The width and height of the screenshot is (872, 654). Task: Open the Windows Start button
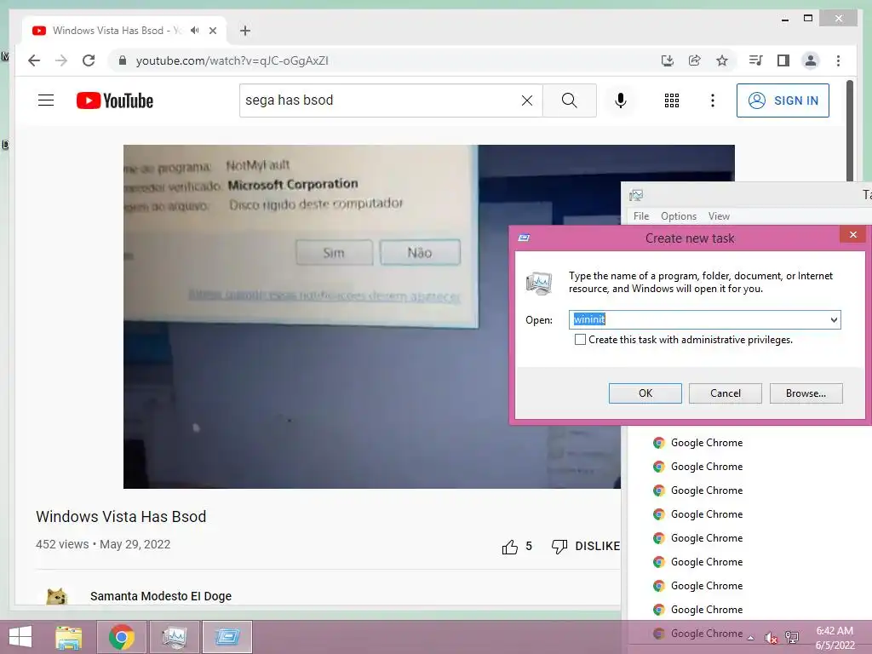[20, 637]
